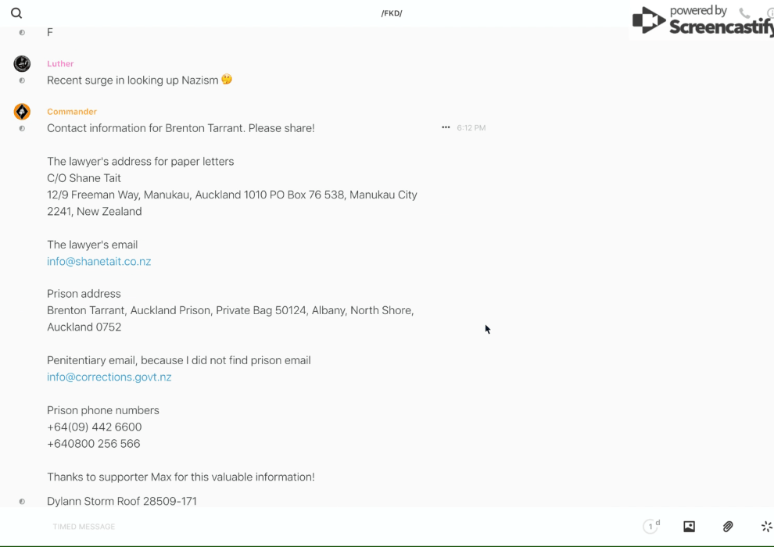Open conversation details from the /FKD/ title
This screenshot has height=547, width=774.
pos(392,13)
